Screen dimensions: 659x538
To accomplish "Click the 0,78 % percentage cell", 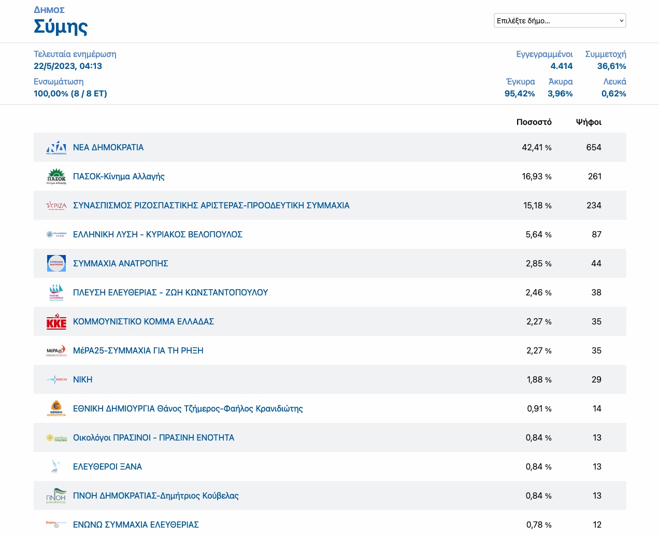I will [539, 525].
